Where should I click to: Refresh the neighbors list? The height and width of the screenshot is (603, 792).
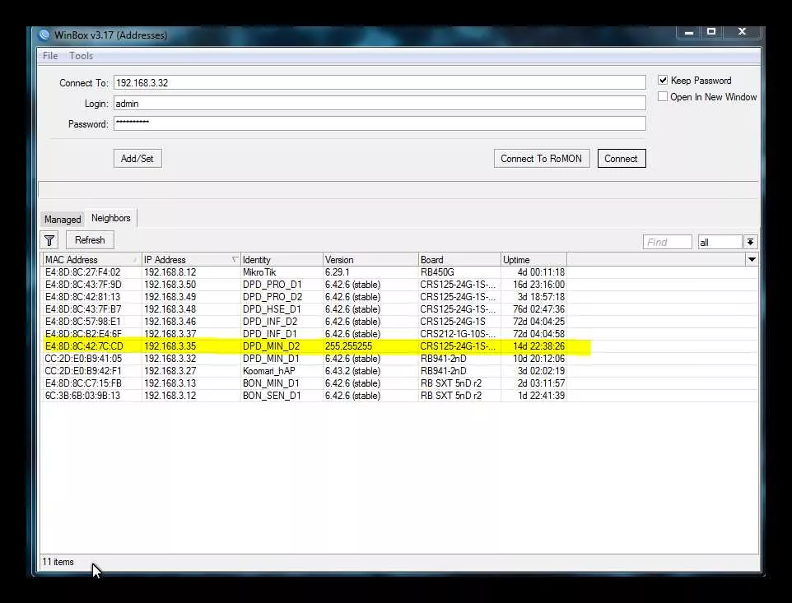click(x=90, y=240)
